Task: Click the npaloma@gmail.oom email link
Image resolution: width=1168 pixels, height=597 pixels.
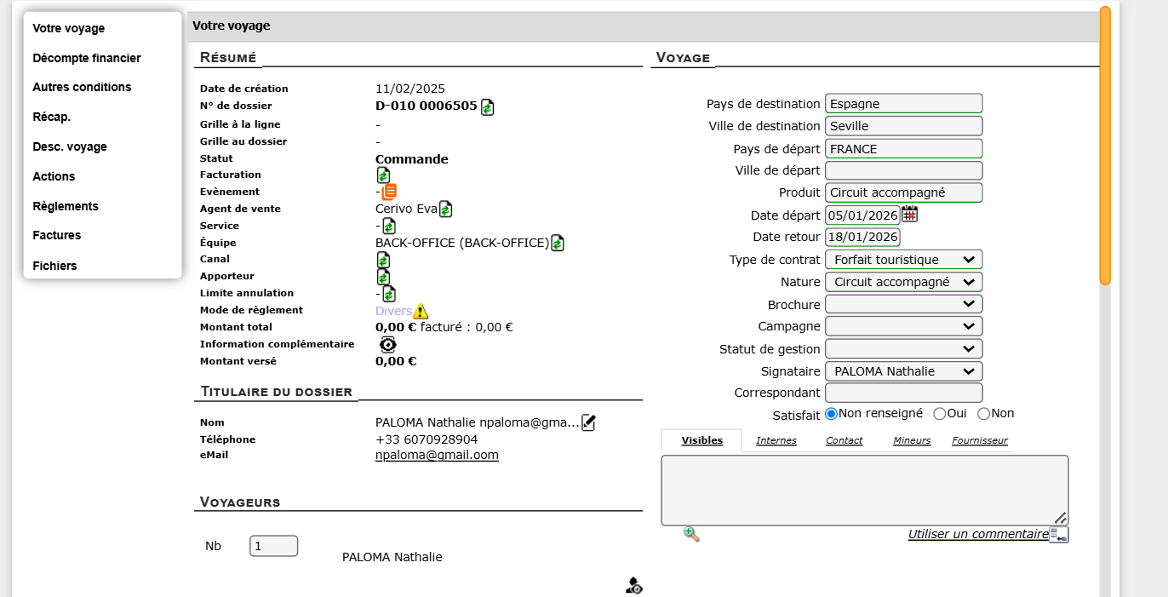Action: click(x=437, y=455)
